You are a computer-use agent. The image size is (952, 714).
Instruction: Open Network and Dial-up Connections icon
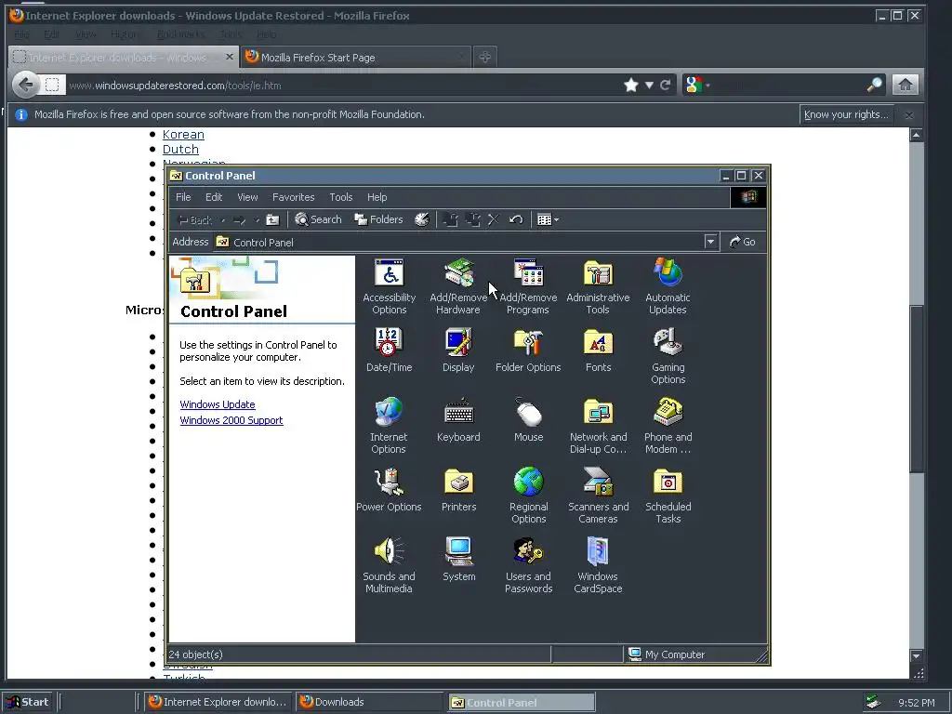pos(598,426)
